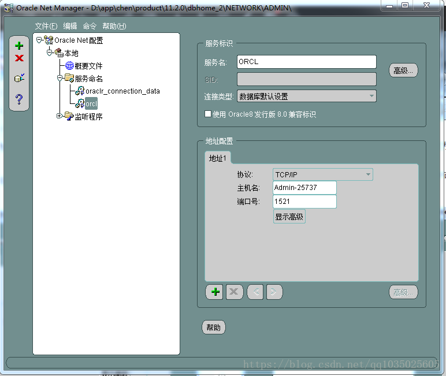Click the folder icon beside 服务命名
The height and width of the screenshot is (376, 446).
[69, 78]
